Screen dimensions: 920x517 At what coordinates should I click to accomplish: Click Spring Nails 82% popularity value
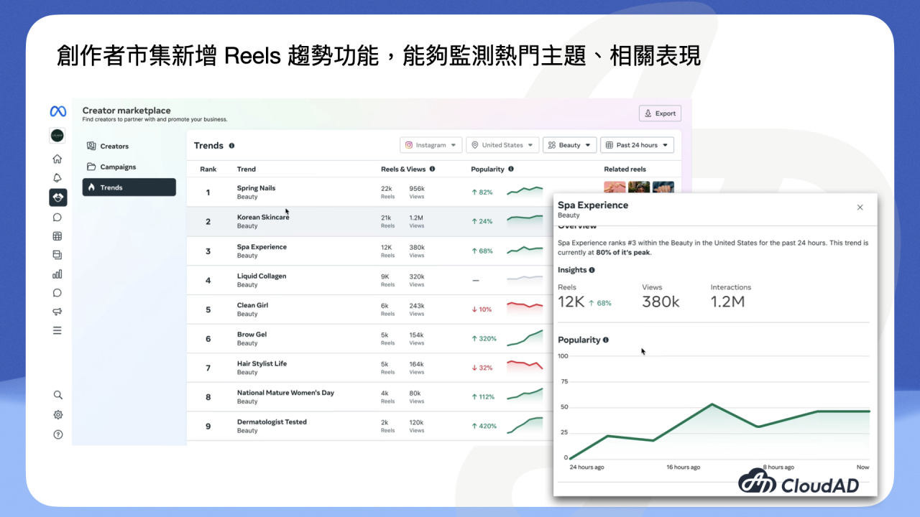pyautogui.click(x=482, y=192)
